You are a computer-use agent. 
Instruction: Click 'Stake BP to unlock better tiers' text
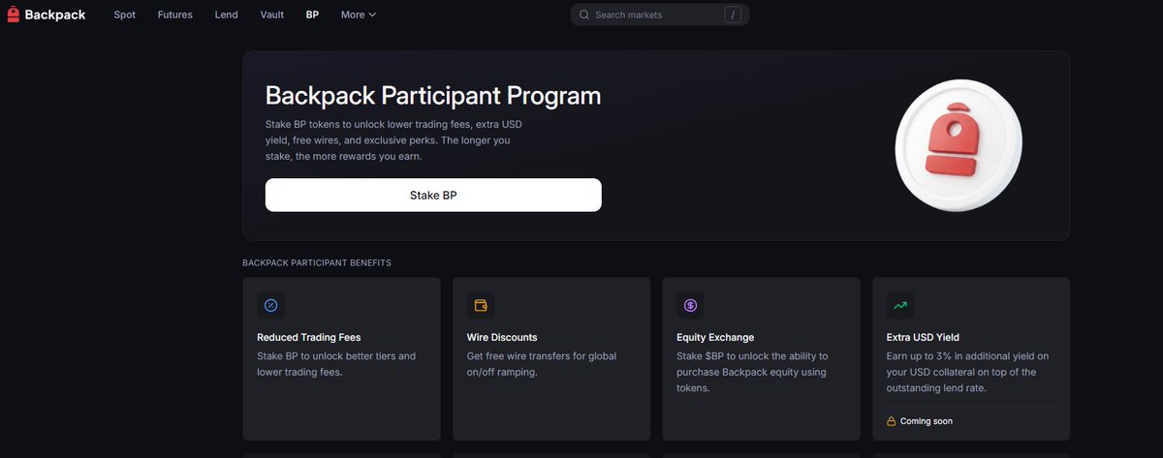point(336,364)
